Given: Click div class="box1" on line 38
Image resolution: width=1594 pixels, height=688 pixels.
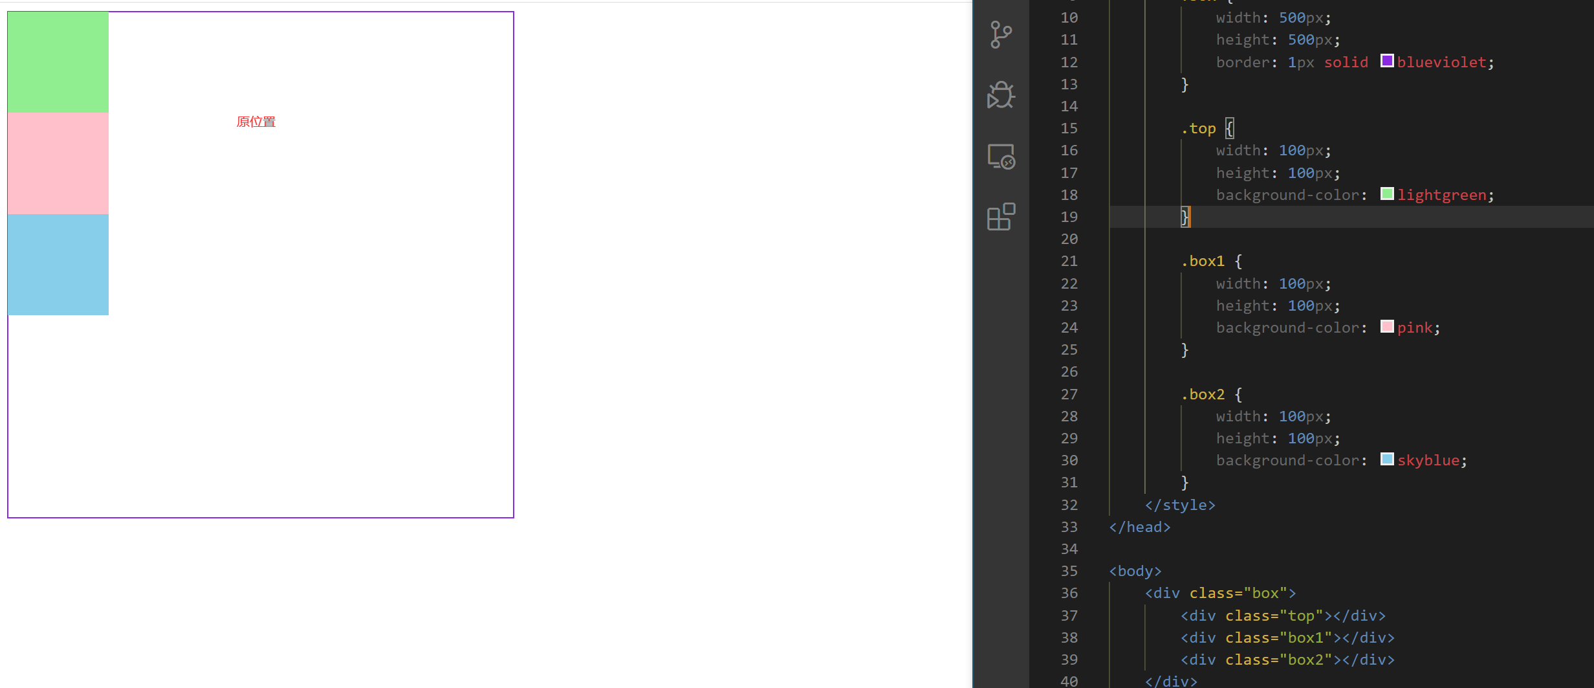Looking at the screenshot, I should coord(1288,638).
